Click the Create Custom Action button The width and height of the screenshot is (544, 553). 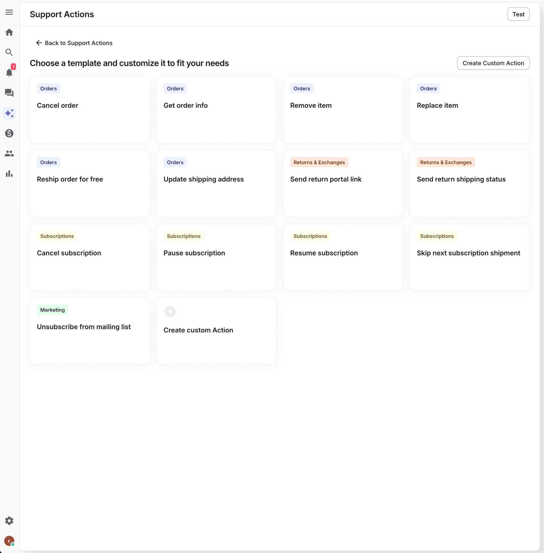pos(493,63)
